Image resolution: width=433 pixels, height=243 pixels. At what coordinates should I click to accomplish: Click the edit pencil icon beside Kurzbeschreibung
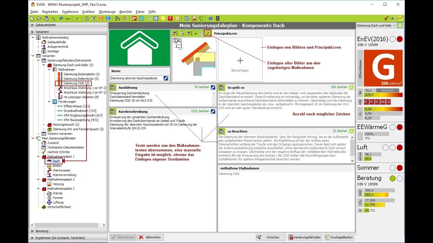[x=213, y=111]
